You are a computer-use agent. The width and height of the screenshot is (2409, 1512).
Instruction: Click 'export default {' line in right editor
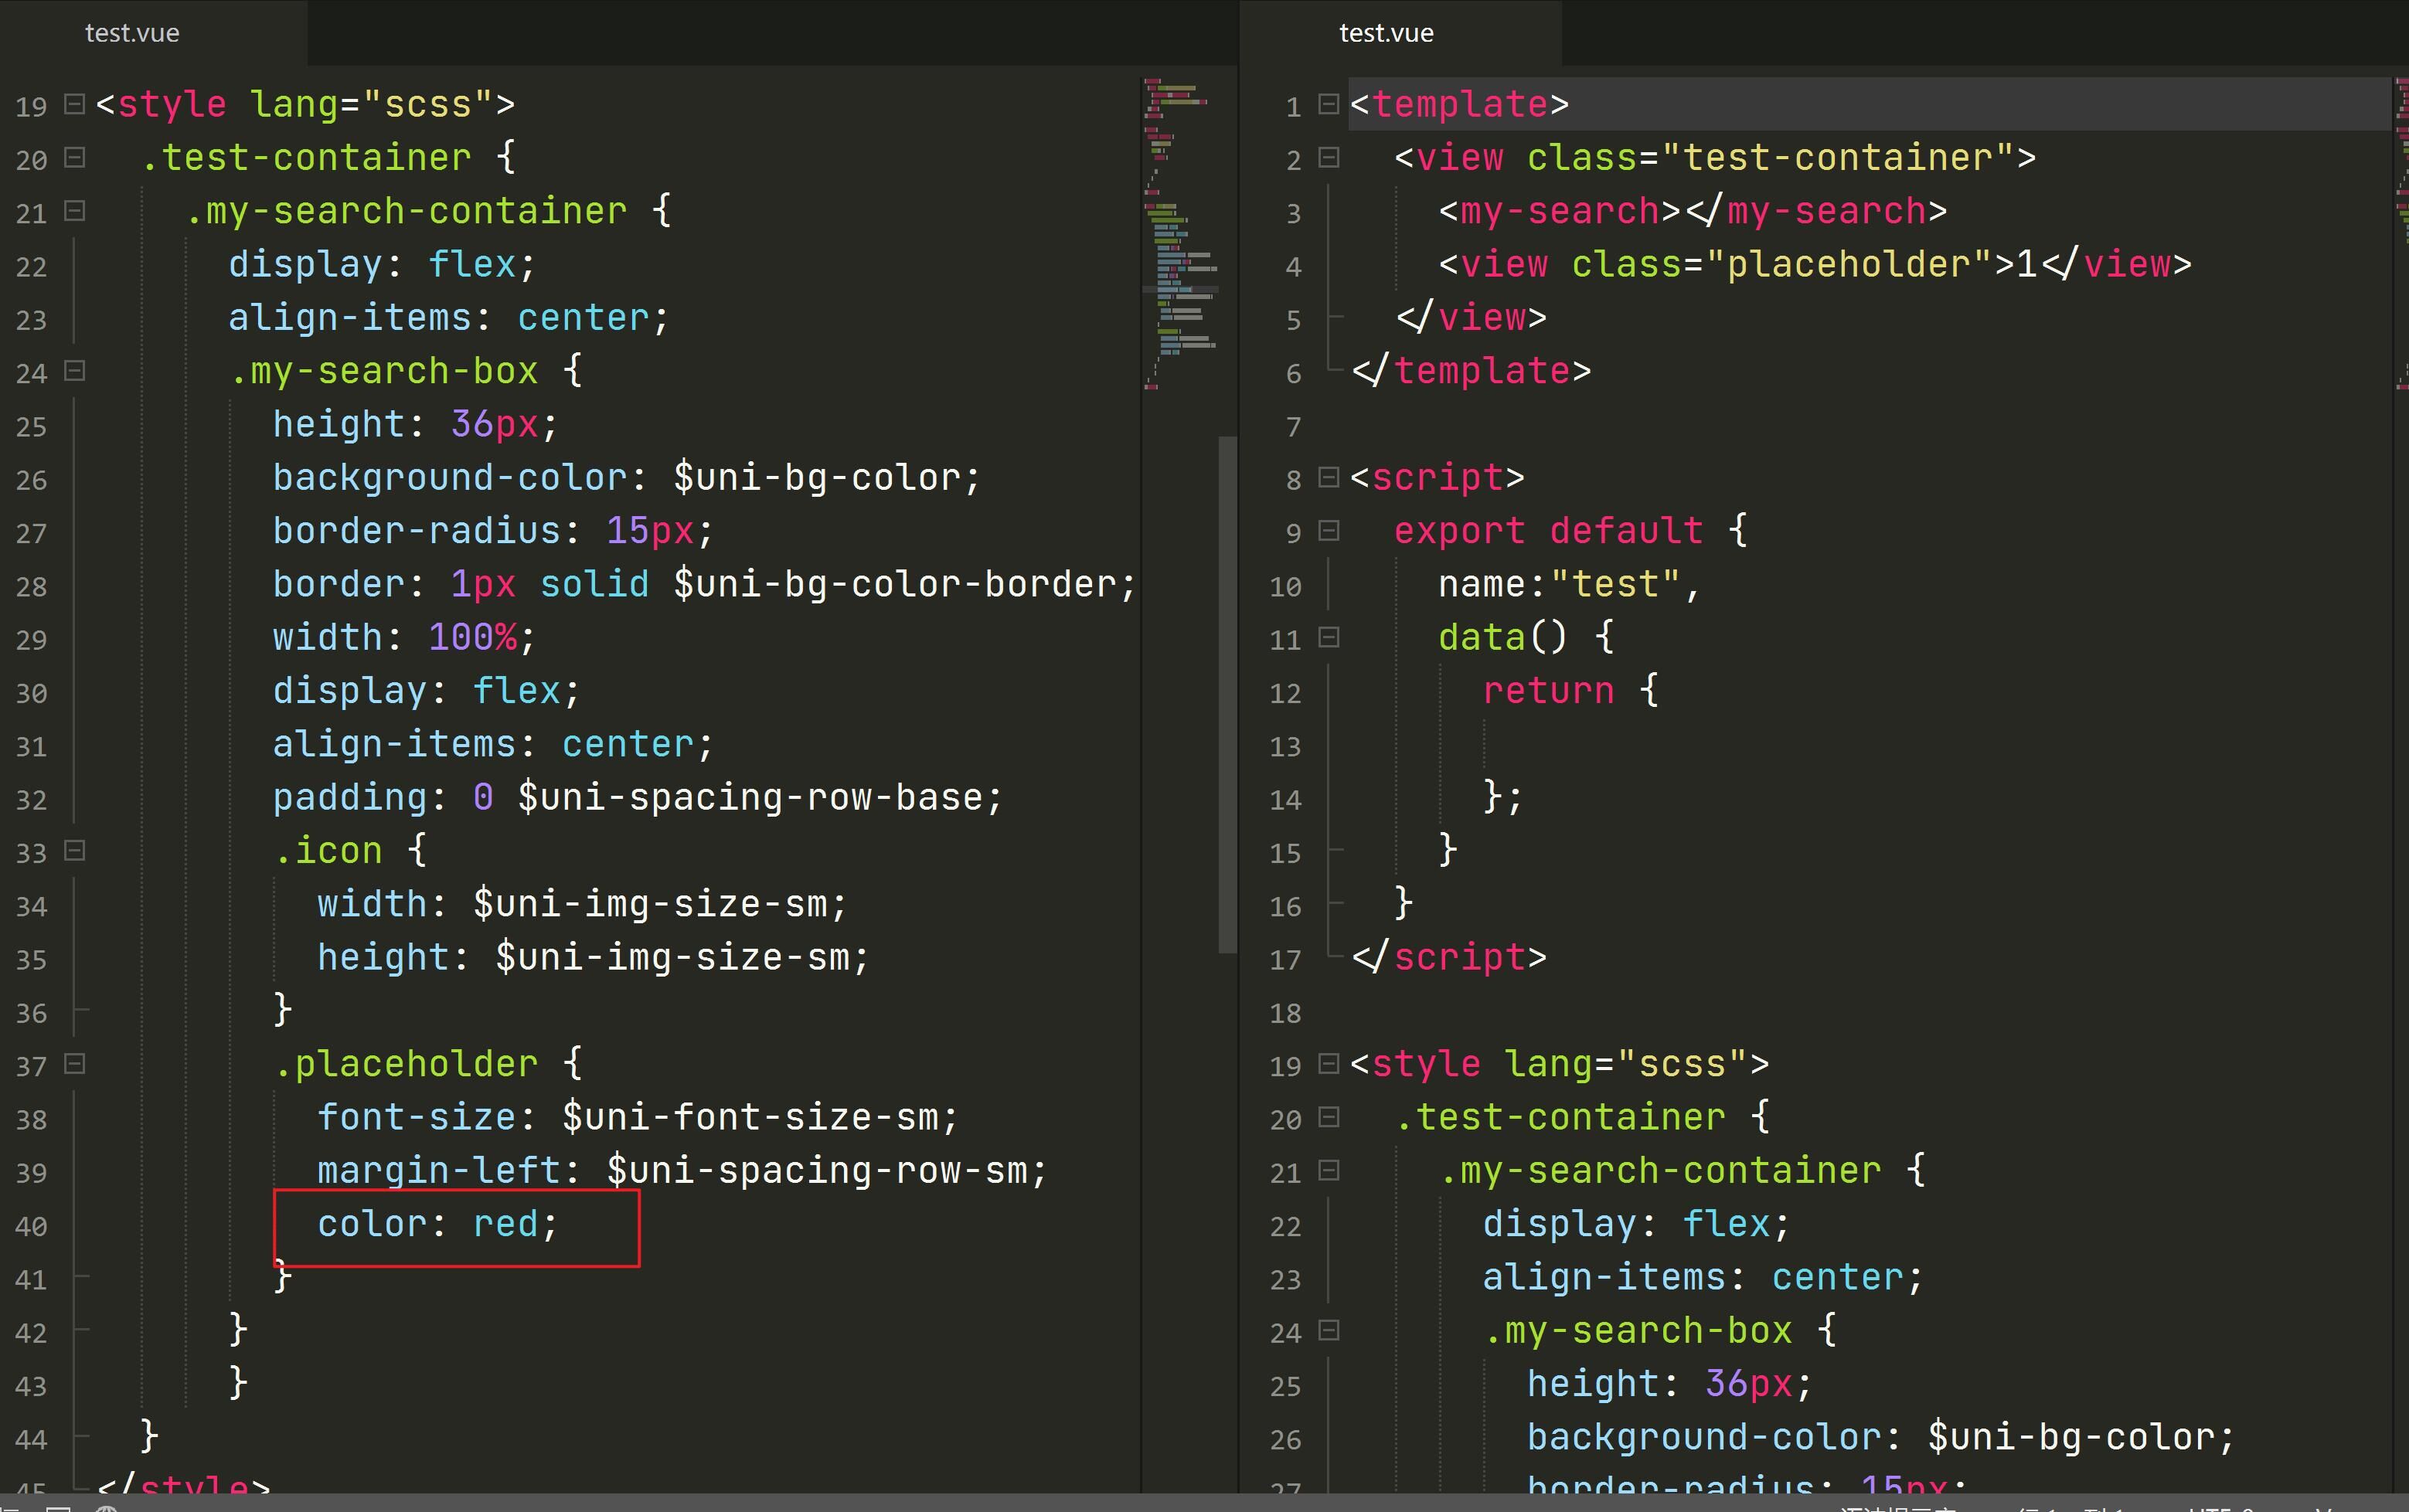(x=1570, y=531)
